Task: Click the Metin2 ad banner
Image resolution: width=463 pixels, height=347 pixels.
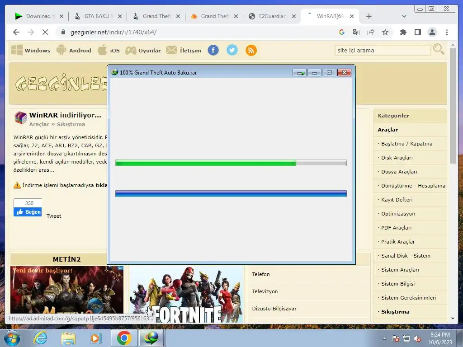Action: point(67,290)
